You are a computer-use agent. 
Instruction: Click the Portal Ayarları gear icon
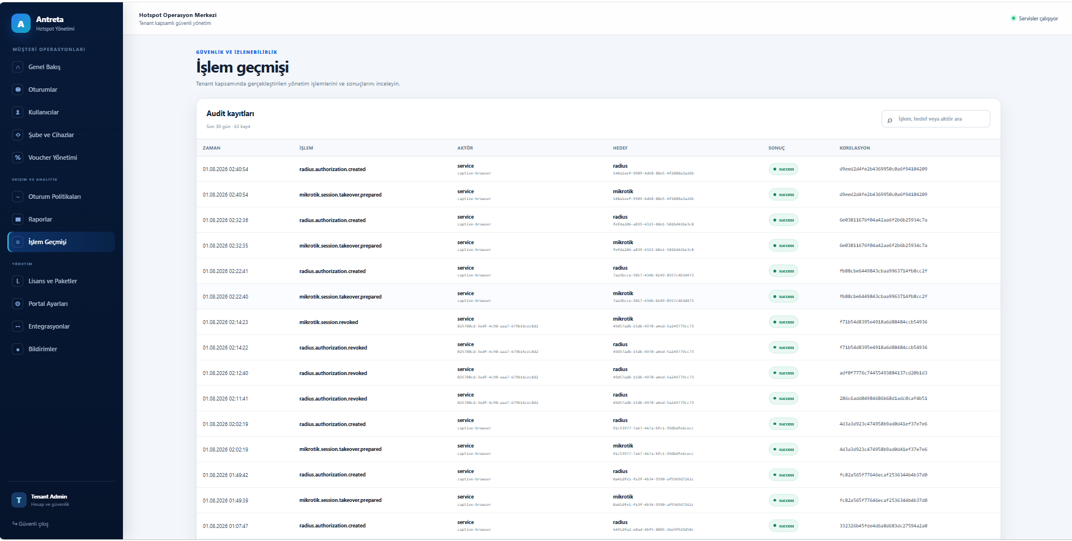[x=18, y=304]
